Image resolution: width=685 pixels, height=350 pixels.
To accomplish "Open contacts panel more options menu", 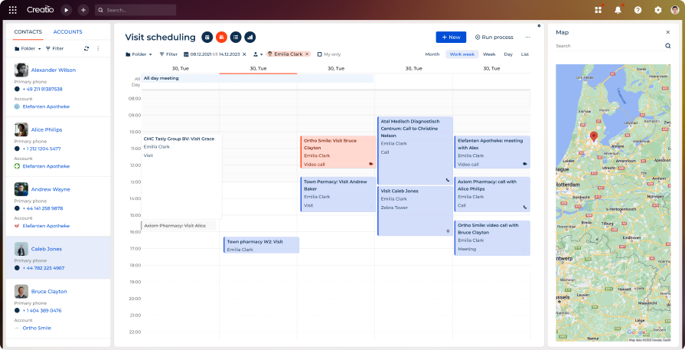I will (x=98, y=48).
